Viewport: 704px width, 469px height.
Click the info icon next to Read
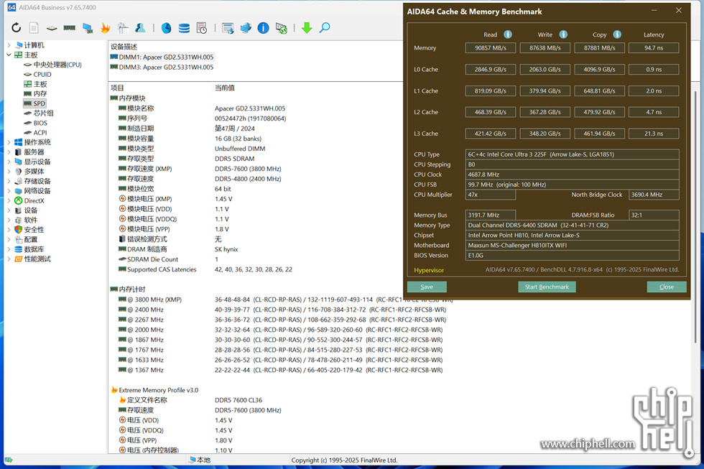[508, 34]
